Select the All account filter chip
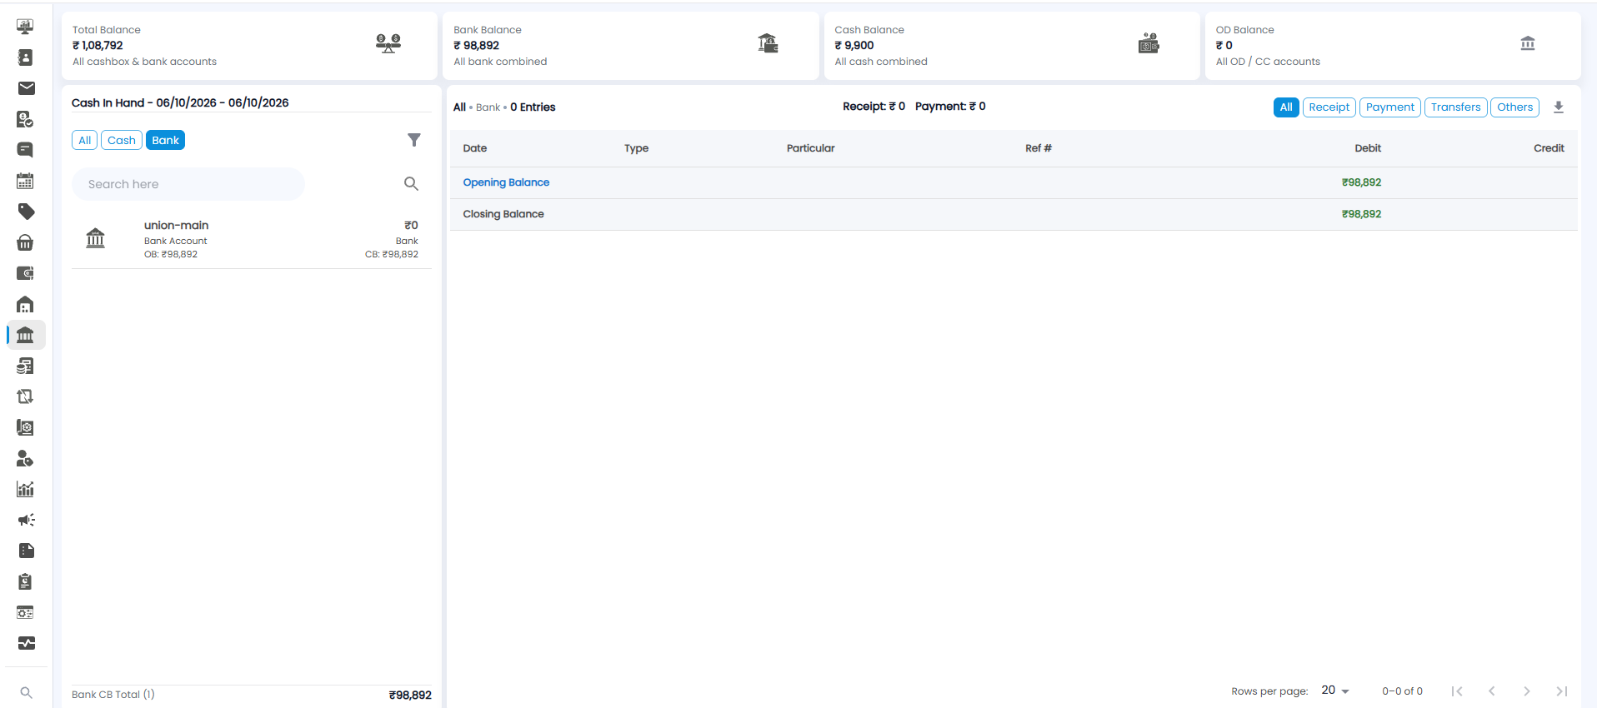 click(85, 140)
